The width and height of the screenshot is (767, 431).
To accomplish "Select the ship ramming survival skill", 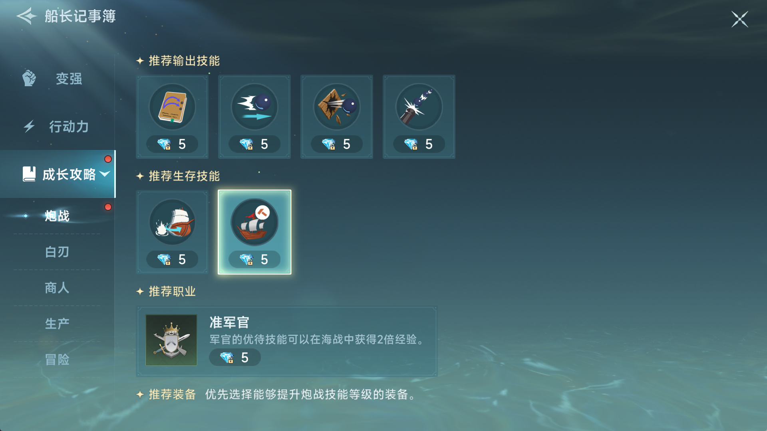I will [x=172, y=222].
